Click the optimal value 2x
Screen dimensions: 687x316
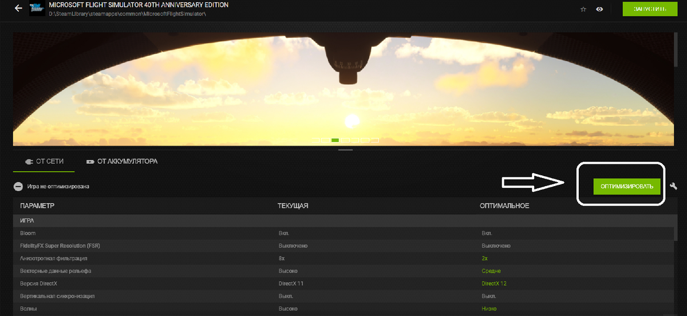[485, 258]
